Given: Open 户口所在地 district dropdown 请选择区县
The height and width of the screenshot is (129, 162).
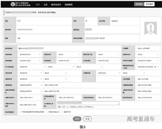Looking at the screenshot, I should click(x=33, y=67).
